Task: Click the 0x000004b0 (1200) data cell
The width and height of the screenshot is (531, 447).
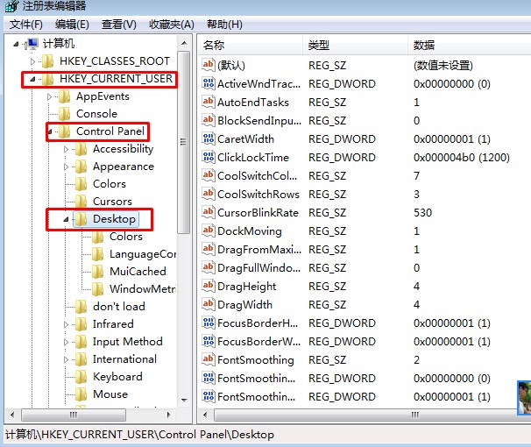Action: 462,157
